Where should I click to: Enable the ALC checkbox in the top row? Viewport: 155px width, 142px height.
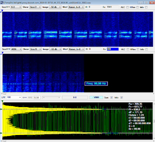[127, 7]
